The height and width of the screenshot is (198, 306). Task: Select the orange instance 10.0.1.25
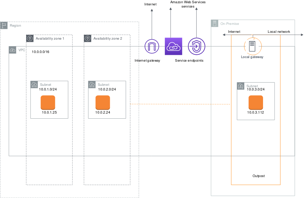coord(48,102)
